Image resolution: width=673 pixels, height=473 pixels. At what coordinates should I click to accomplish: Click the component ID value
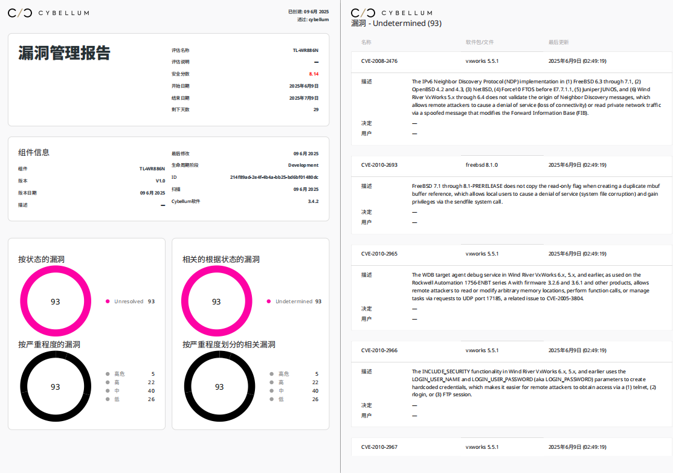pyautogui.click(x=274, y=177)
